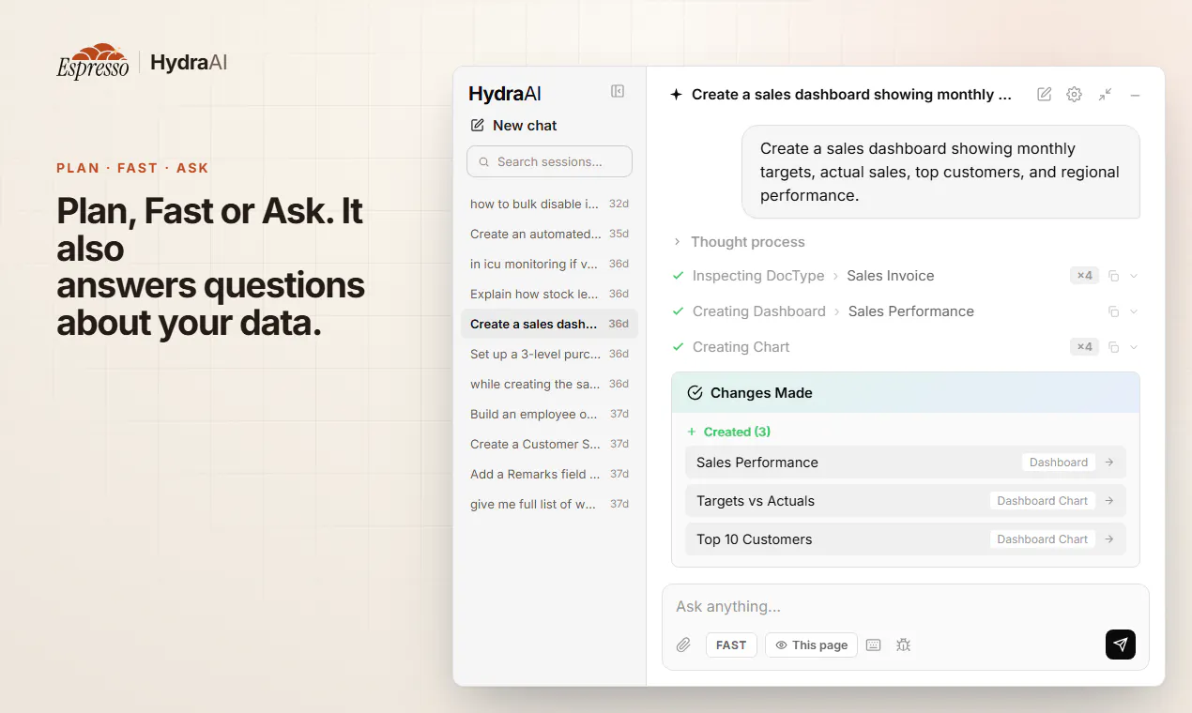Open the settings gear icon
This screenshot has height=713, width=1192.
click(x=1075, y=94)
